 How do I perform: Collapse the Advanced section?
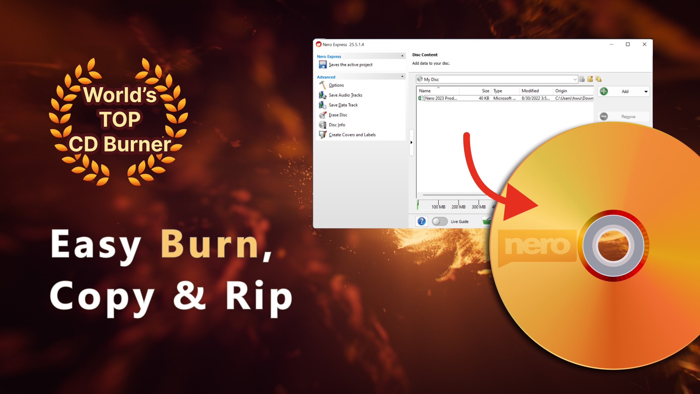[402, 77]
